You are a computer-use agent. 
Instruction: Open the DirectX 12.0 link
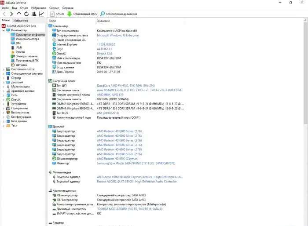pyautogui.click(x=104, y=54)
